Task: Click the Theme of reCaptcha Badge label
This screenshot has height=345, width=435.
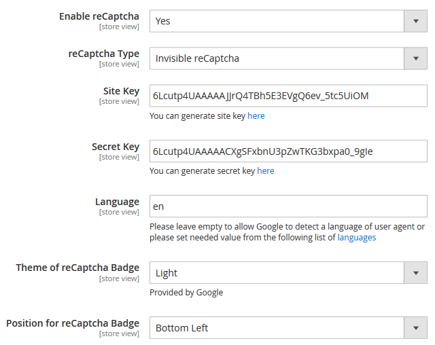Action: point(77,268)
